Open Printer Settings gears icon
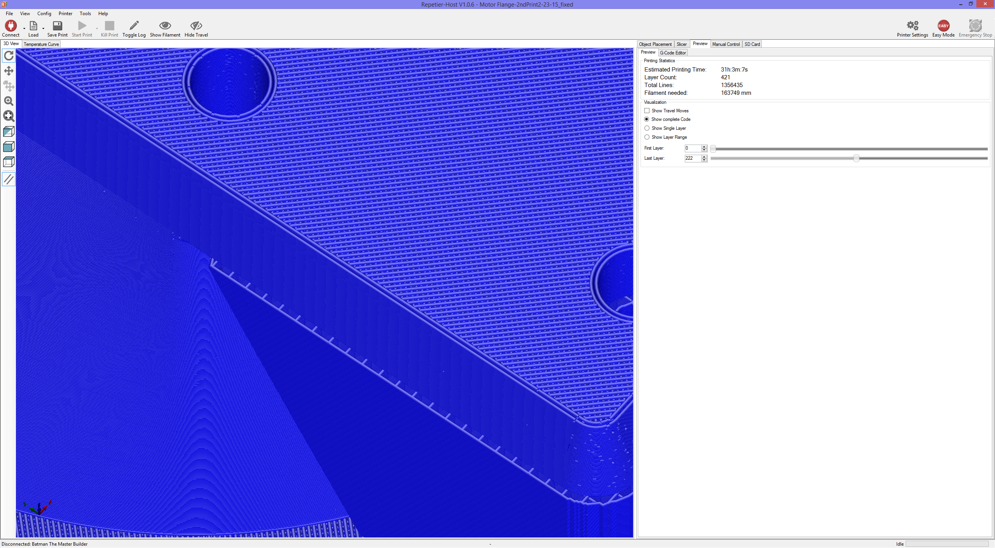This screenshot has height=548, width=995. [x=912, y=26]
